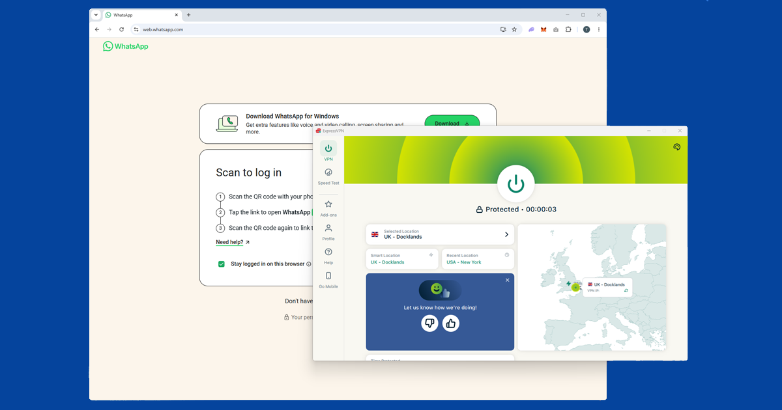Click thumbs up feedback button

(451, 323)
